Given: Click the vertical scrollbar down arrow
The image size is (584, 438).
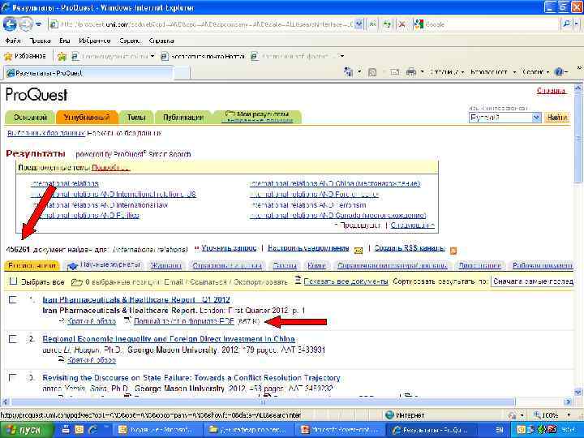Looking at the screenshot, I should [x=578, y=393].
